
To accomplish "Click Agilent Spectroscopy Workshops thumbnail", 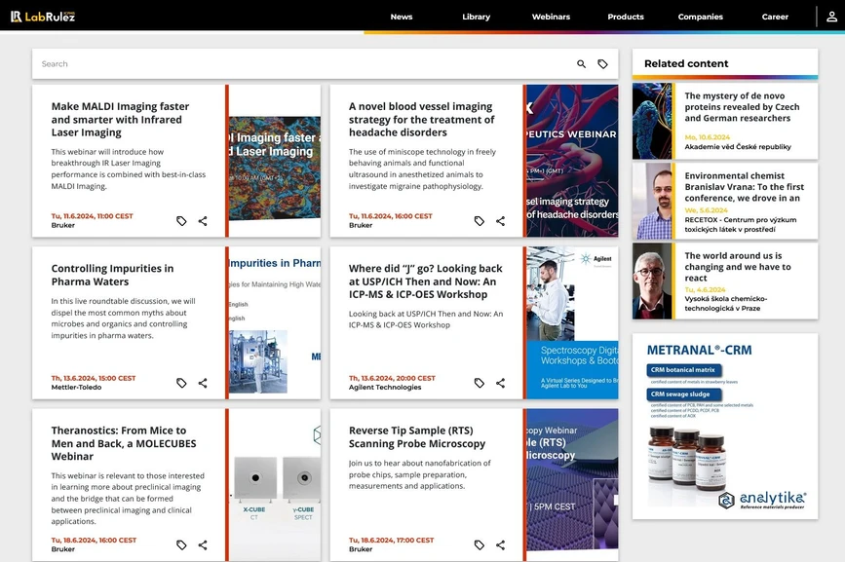I will pos(572,323).
